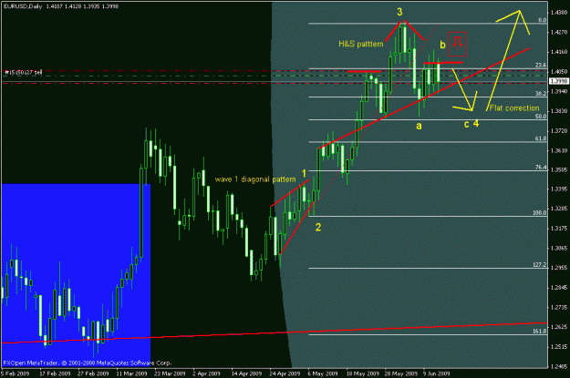Click the Fibonacci 38.2 level label
Image resolution: width=570 pixels, height=378 pixels.
point(541,93)
